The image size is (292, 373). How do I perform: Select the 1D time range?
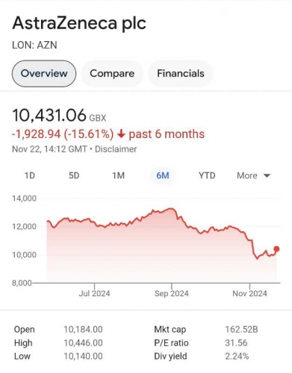30,175
